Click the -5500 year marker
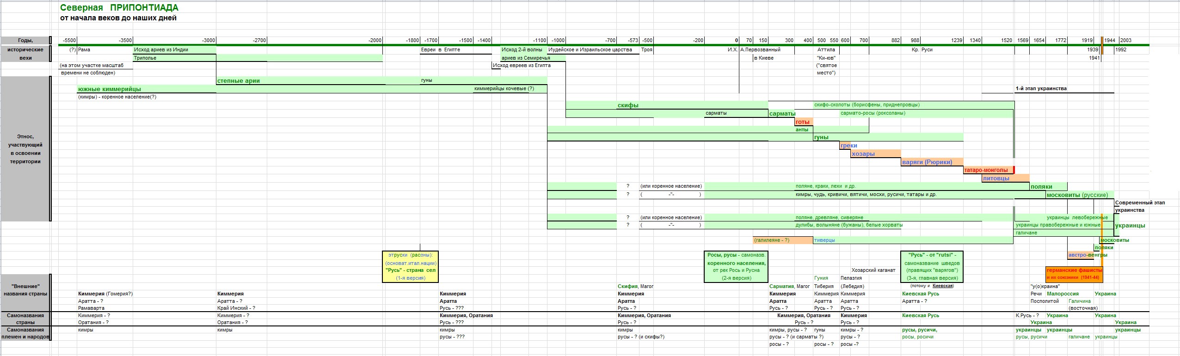Image resolution: width=1180 pixels, height=356 pixels. tap(69, 40)
